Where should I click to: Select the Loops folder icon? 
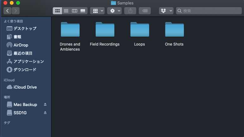(140, 29)
